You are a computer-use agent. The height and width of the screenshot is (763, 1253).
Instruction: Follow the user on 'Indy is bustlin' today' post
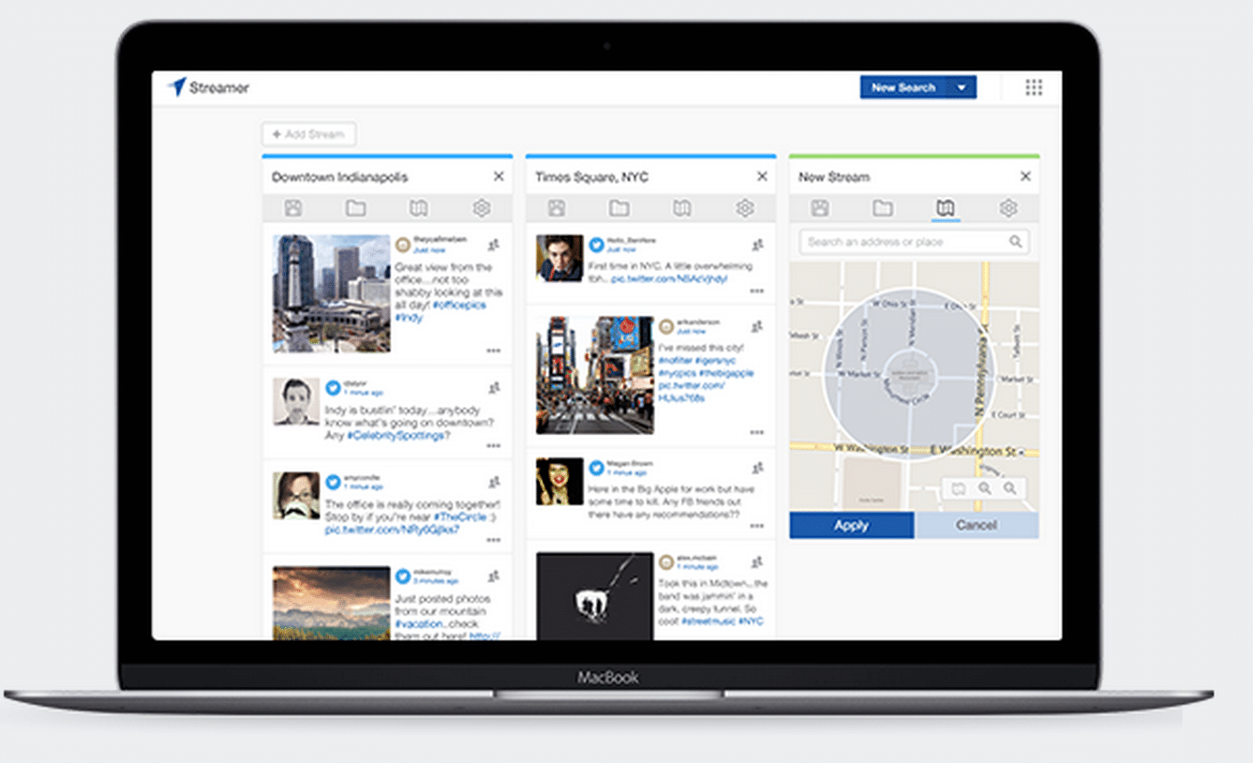tap(494, 387)
